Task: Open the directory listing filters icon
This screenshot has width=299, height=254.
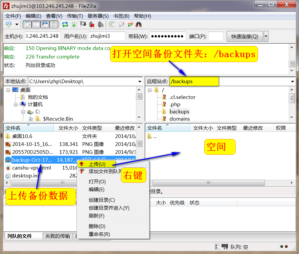Action: 112,24
